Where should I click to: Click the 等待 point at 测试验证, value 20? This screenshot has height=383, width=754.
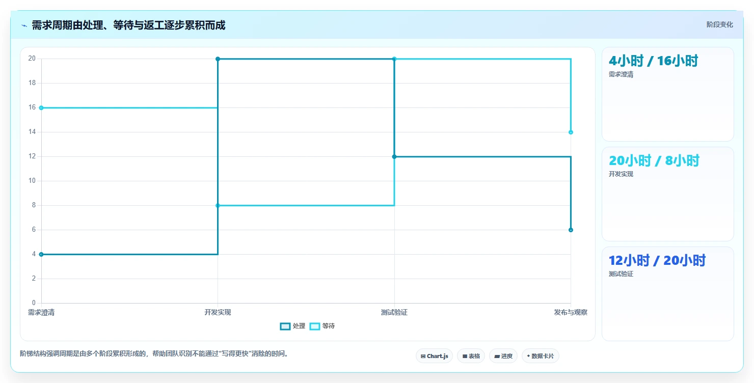click(394, 59)
